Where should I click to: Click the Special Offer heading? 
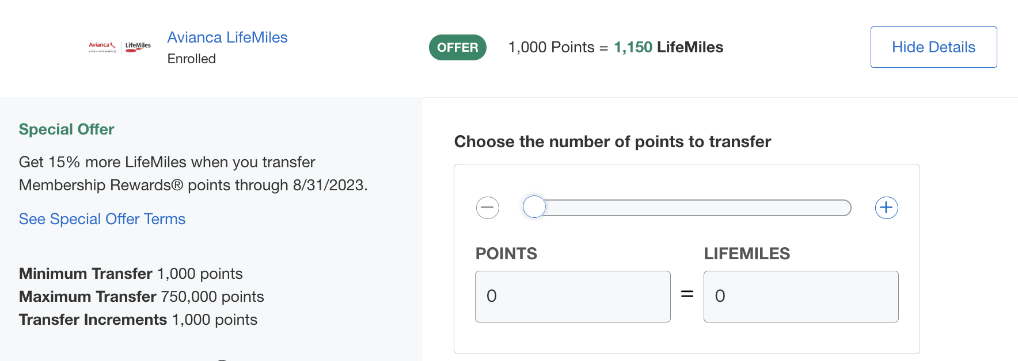[66, 129]
